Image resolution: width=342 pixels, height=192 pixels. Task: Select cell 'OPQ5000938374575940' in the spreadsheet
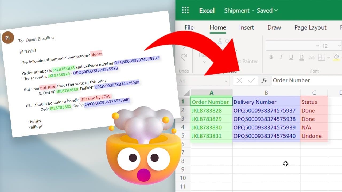[x=267, y=136]
